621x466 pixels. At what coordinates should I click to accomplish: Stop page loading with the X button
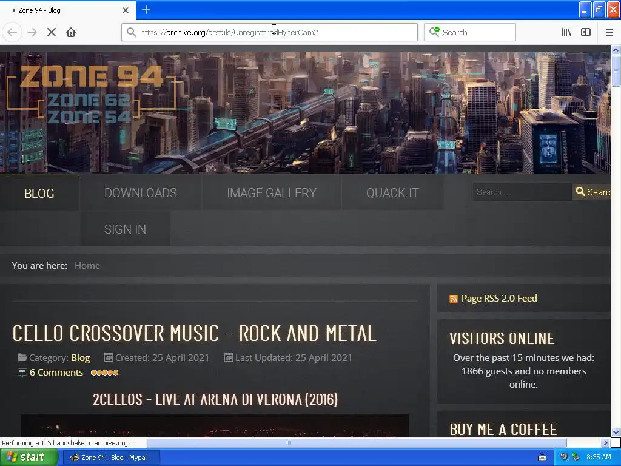click(52, 32)
